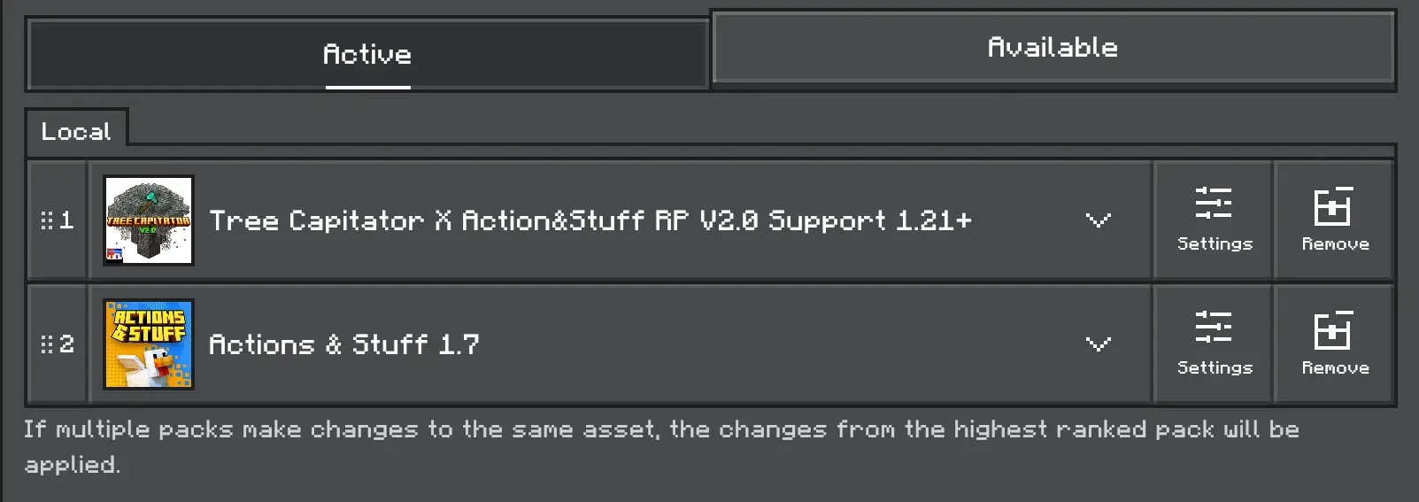Click the rank number 2 beside Actions & Stuff
1419x502 pixels.
click(67, 344)
